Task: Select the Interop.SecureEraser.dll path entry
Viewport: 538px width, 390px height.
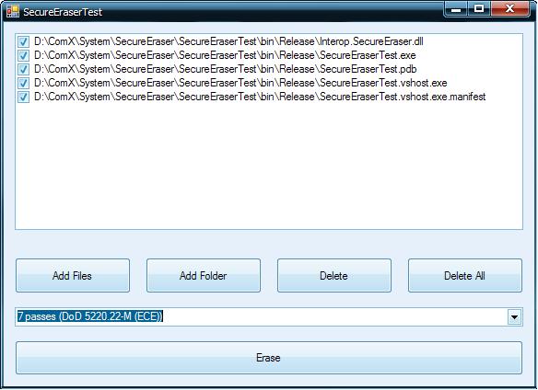Action: 228,41
